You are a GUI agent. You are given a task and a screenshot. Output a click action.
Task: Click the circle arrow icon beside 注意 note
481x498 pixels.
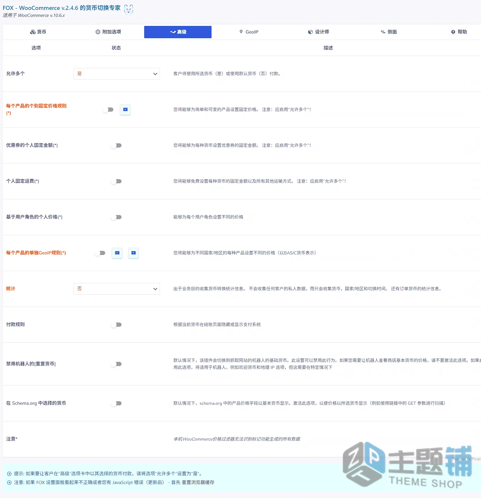pyautogui.click(x=9, y=483)
